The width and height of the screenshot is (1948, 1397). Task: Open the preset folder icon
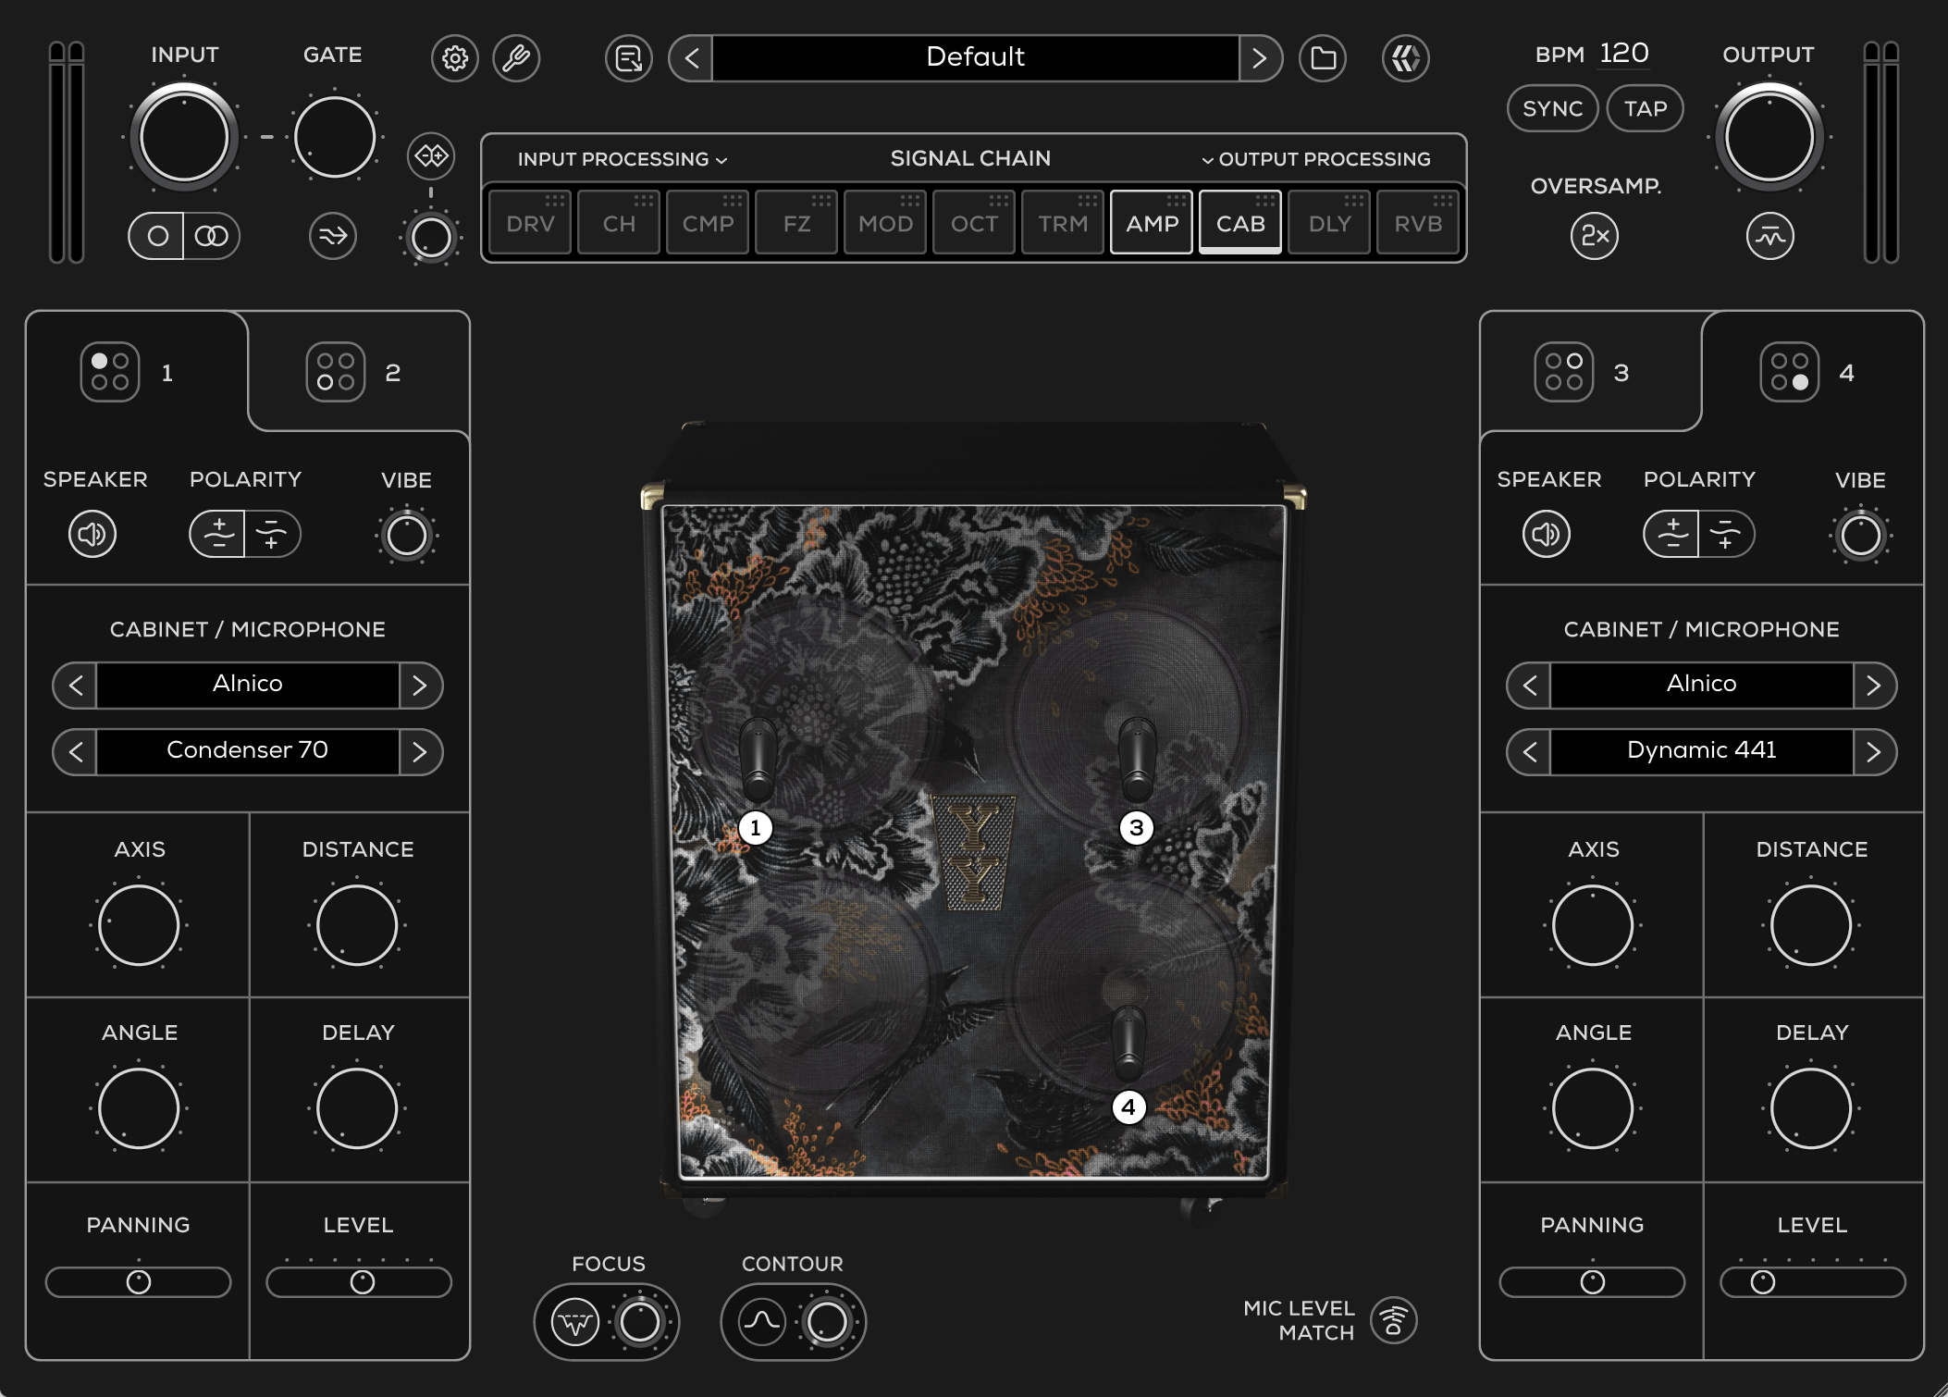click(x=1323, y=58)
